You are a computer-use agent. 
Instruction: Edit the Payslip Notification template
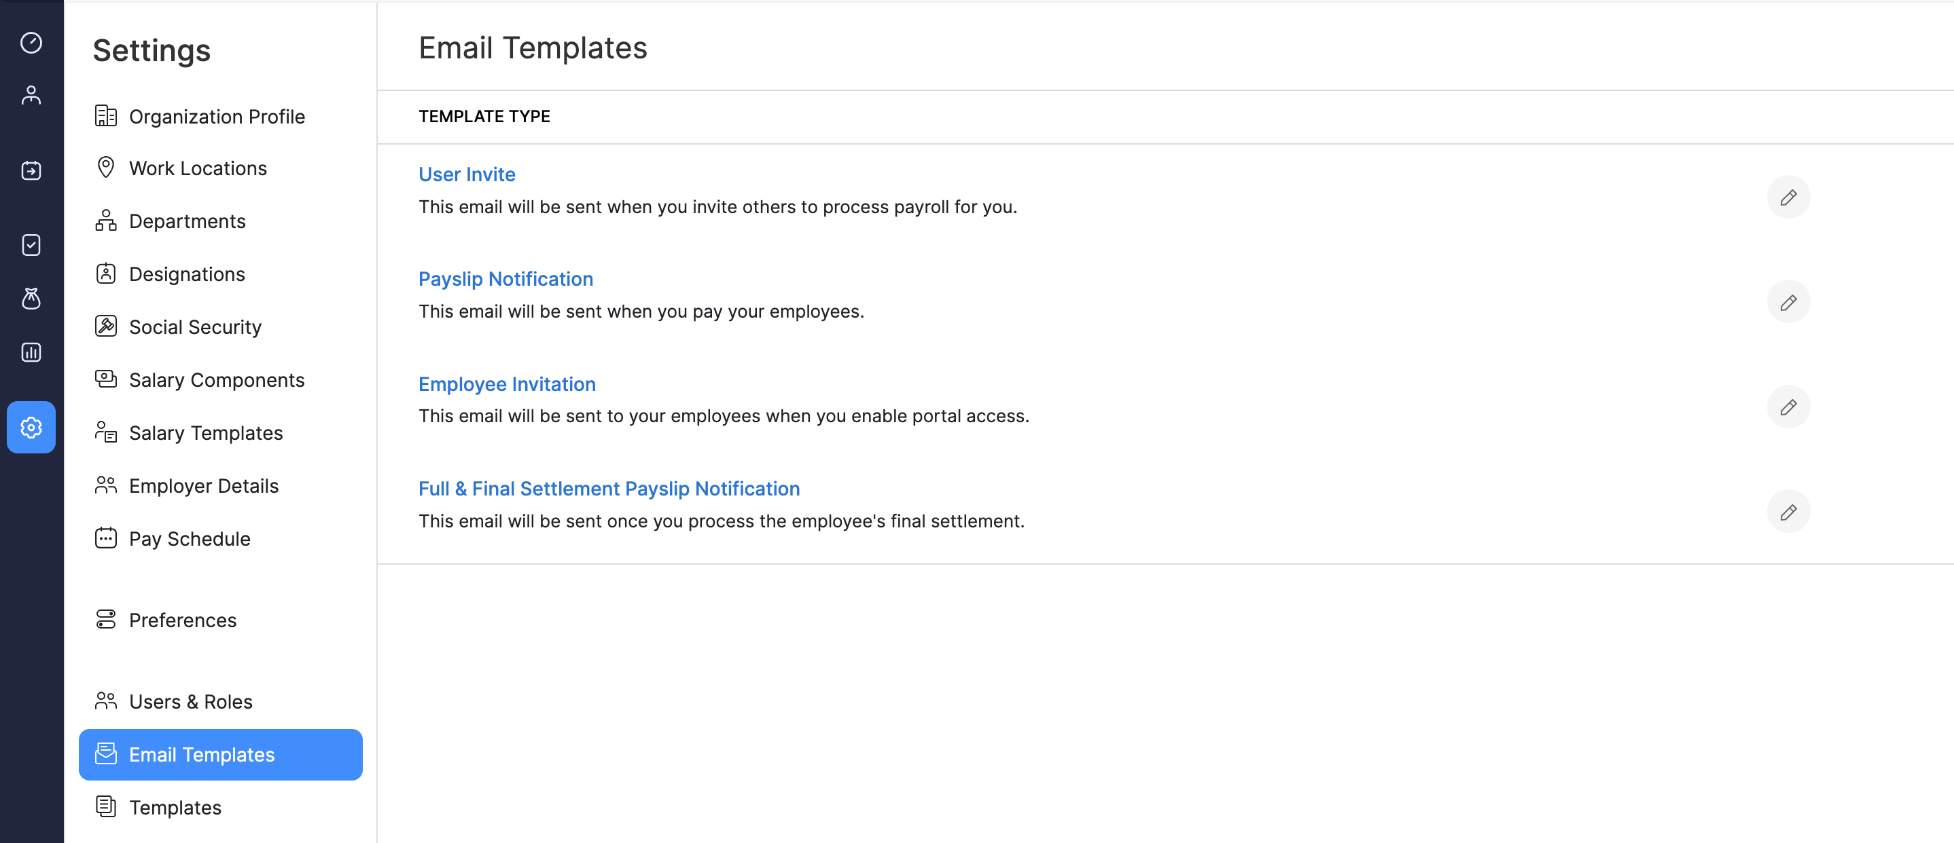click(1788, 302)
